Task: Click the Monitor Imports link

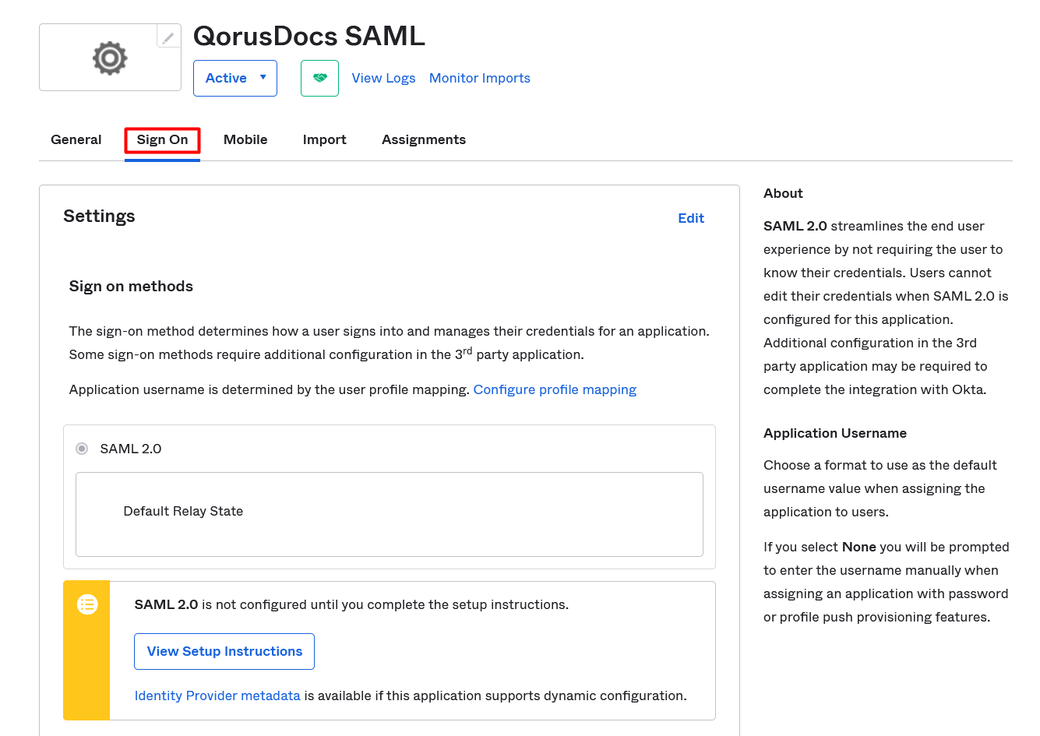Action: 480,78
